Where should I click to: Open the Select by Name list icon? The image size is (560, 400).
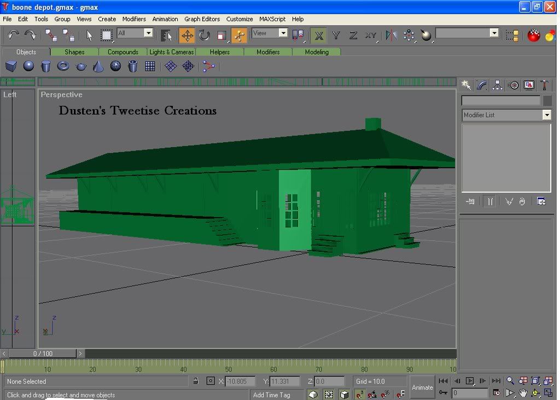click(x=166, y=35)
